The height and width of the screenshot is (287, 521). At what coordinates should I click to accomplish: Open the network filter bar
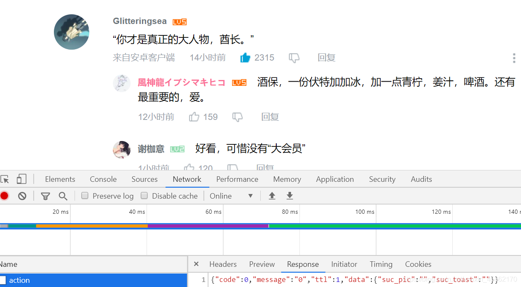(45, 196)
